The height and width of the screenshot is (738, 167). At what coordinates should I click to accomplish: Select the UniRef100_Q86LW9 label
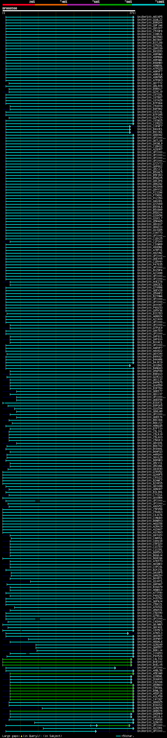[150, 411]
